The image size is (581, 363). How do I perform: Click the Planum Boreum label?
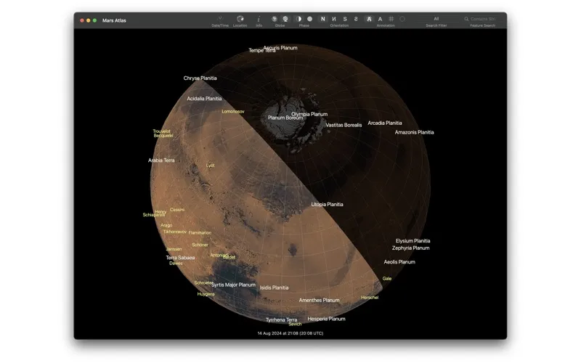(285, 118)
